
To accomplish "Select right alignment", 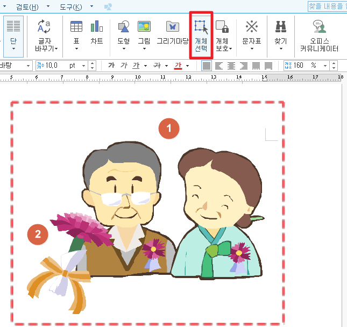I will pyautogui.click(x=244, y=66).
